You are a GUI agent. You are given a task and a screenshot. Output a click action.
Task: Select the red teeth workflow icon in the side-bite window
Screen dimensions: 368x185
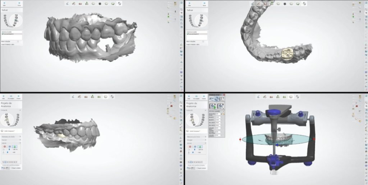[80, 4]
